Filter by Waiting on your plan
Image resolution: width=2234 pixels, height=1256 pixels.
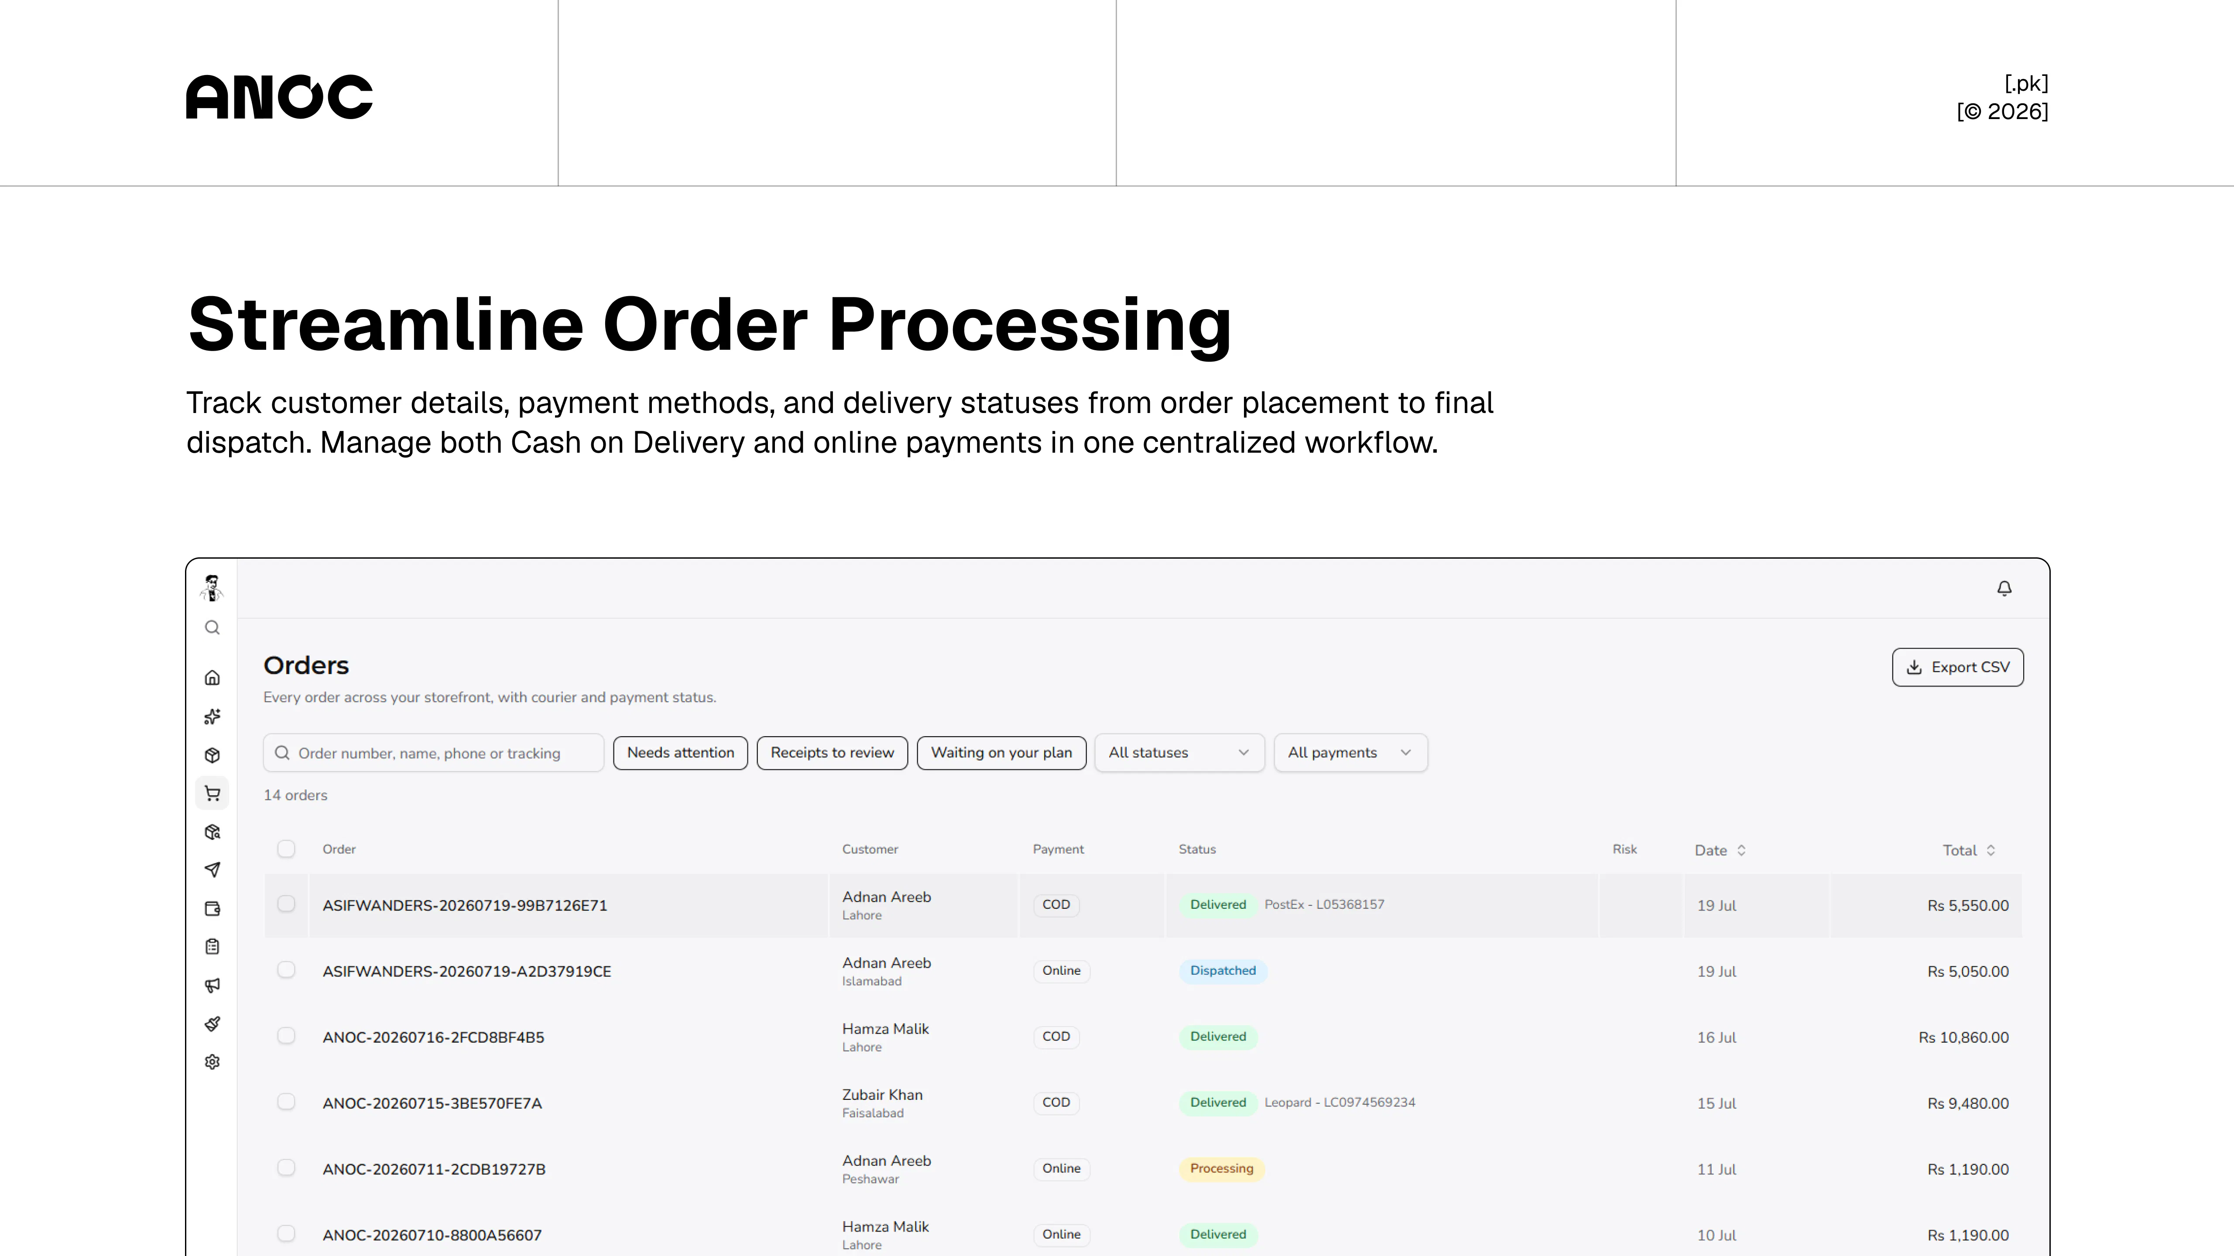(x=1002, y=752)
